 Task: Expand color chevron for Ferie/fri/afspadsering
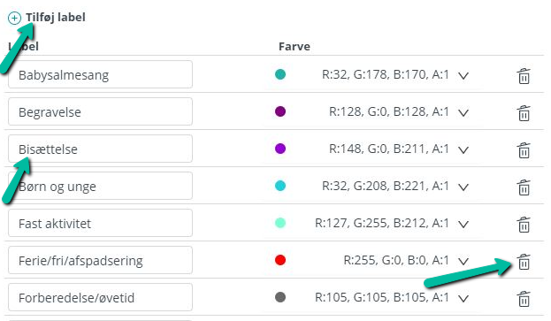tap(463, 262)
